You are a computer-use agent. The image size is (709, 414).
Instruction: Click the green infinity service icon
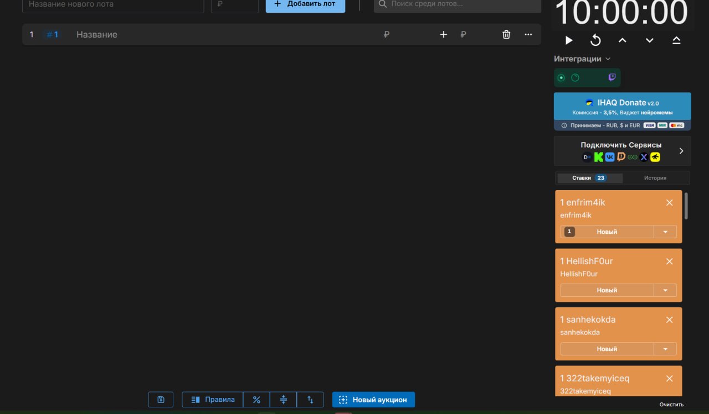[x=633, y=157]
